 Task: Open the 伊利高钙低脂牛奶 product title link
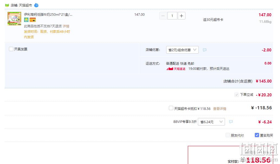tap(48, 14)
